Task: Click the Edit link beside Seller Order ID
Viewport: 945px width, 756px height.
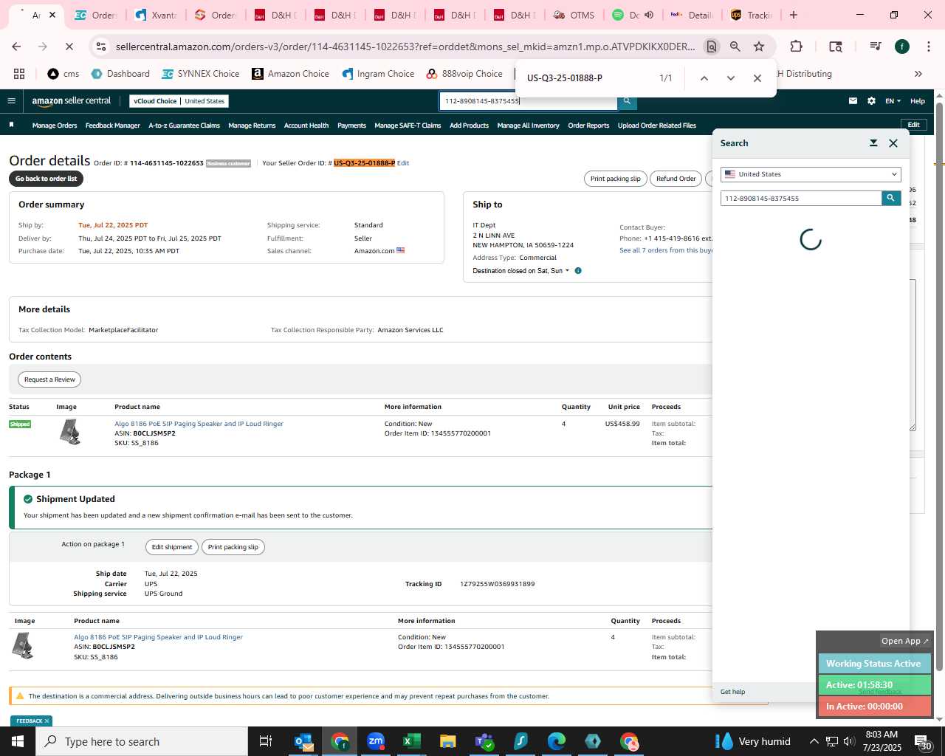Action: click(403, 163)
